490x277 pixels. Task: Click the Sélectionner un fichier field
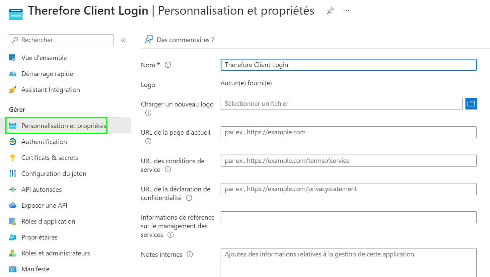(341, 104)
